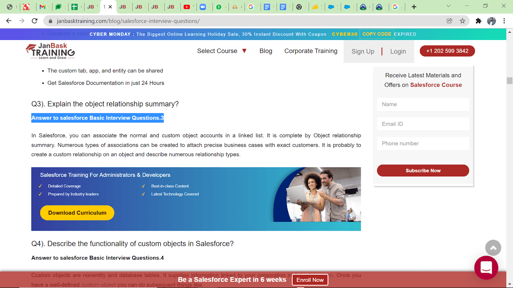The height and width of the screenshot is (288, 513).
Task: Copy the CYBER30 coupon code
Action: 377,34
